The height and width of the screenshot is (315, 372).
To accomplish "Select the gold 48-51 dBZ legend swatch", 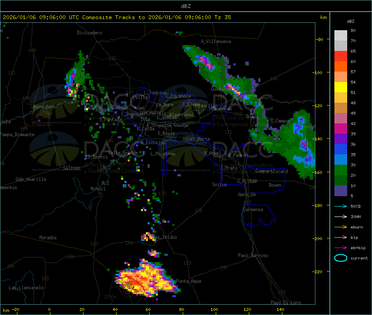I will (341, 98).
